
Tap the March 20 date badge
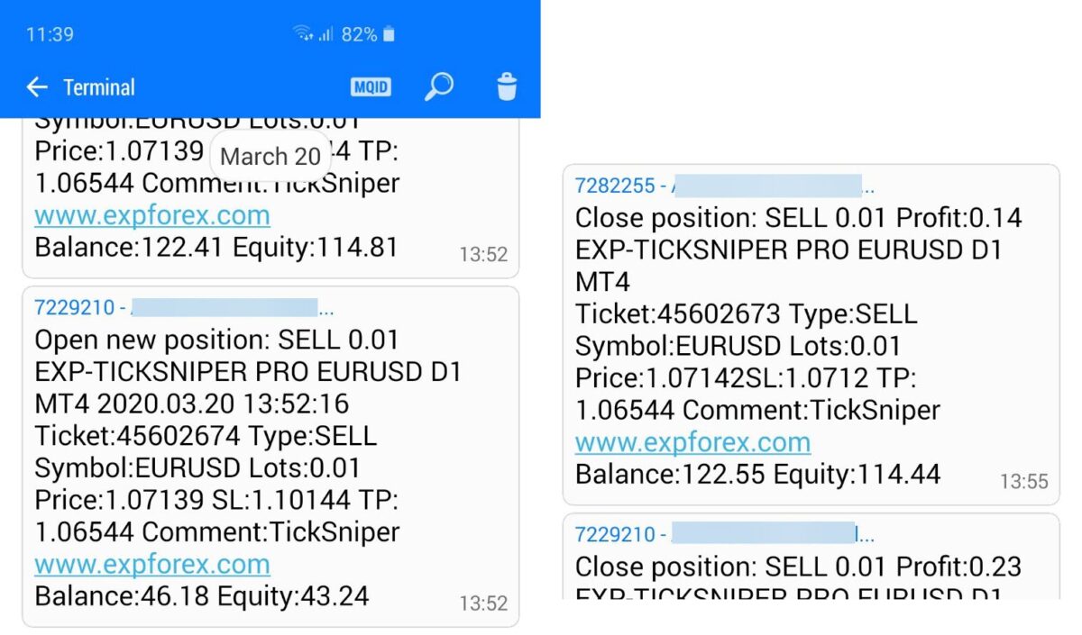click(270, 157)
